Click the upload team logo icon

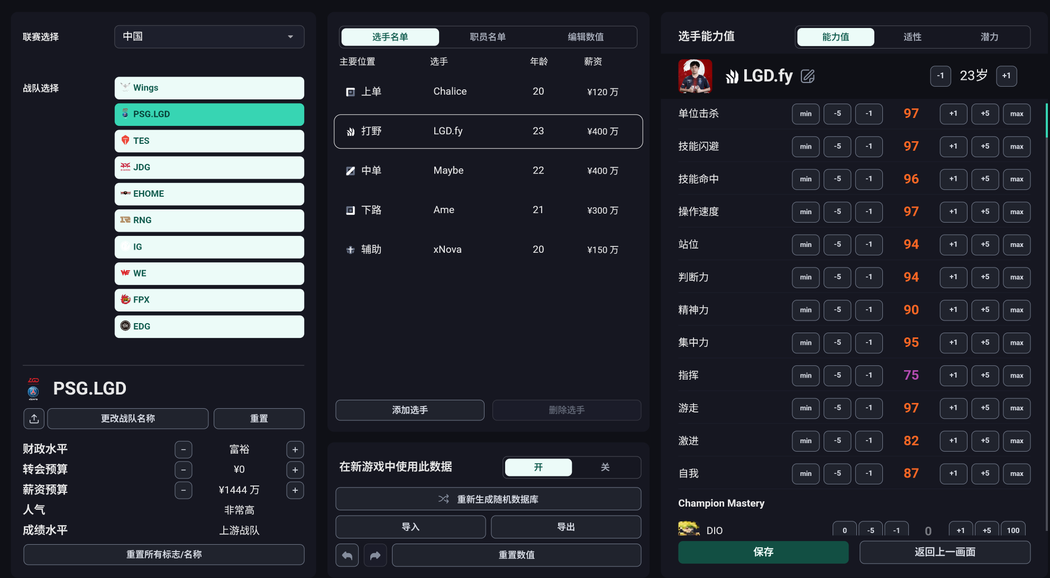[x=34, y=418]
